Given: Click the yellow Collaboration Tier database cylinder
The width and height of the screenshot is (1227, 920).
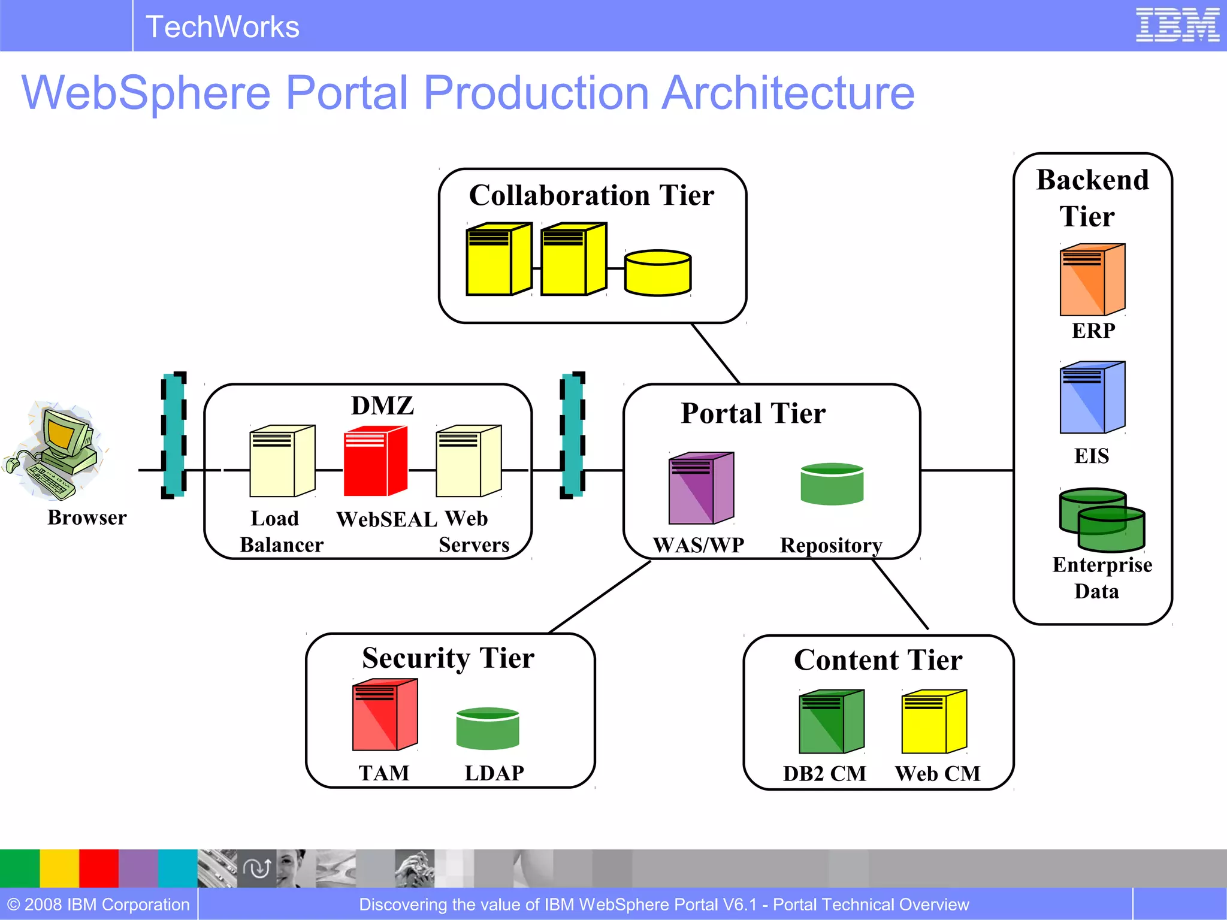Looking at the screenshot, I should click(x=657, y=273).
